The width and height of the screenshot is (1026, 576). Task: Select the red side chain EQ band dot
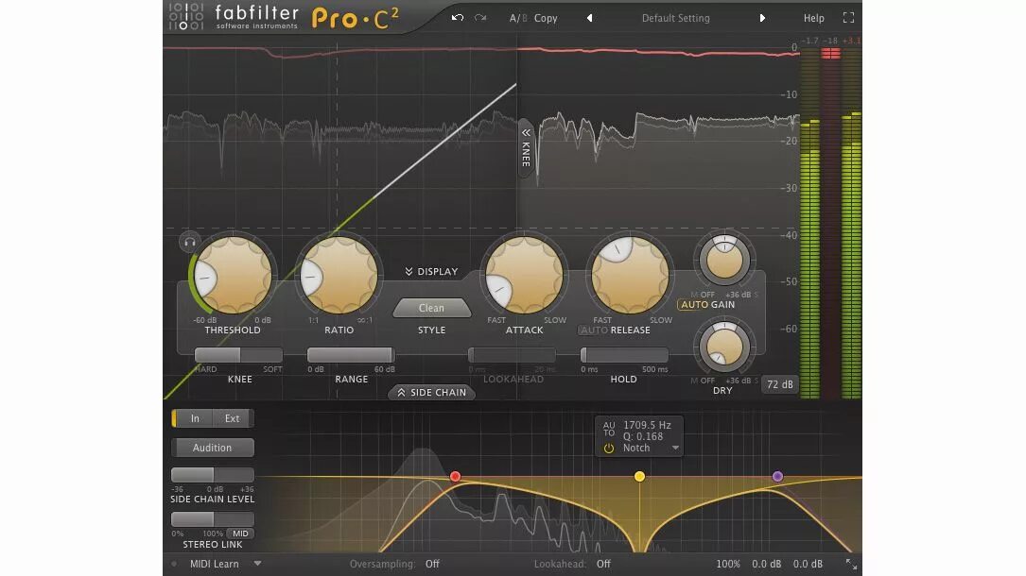pyautogui.click(x=456, y=476)
